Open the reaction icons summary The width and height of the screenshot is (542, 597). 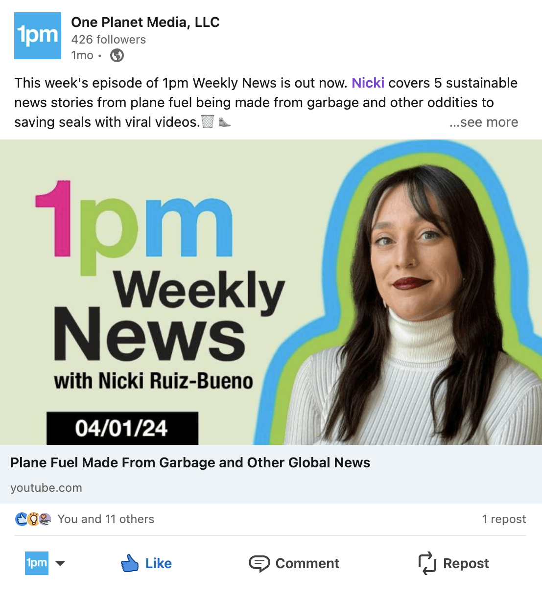[x=33, y=519]
